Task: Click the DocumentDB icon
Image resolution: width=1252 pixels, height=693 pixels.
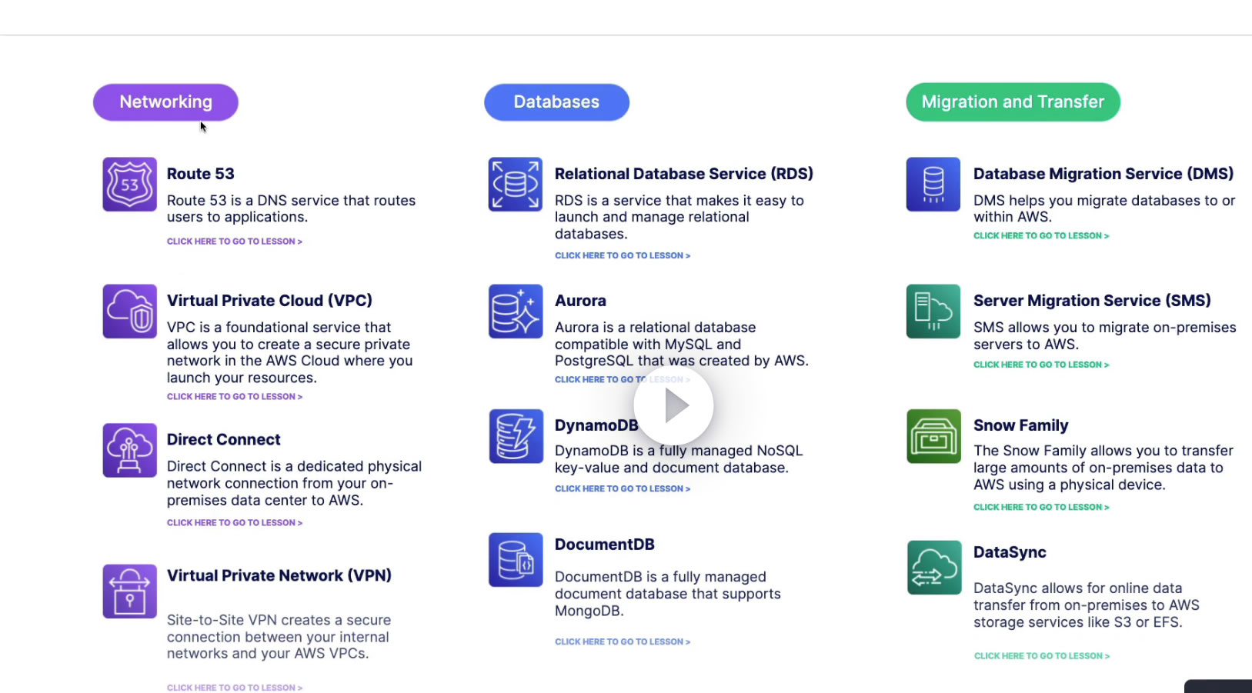Action: 516,560
